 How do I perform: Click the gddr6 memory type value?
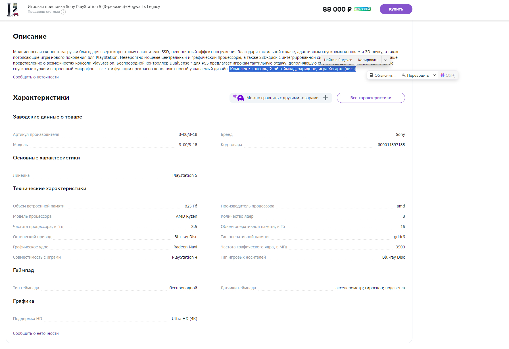(x=399, y=237)
